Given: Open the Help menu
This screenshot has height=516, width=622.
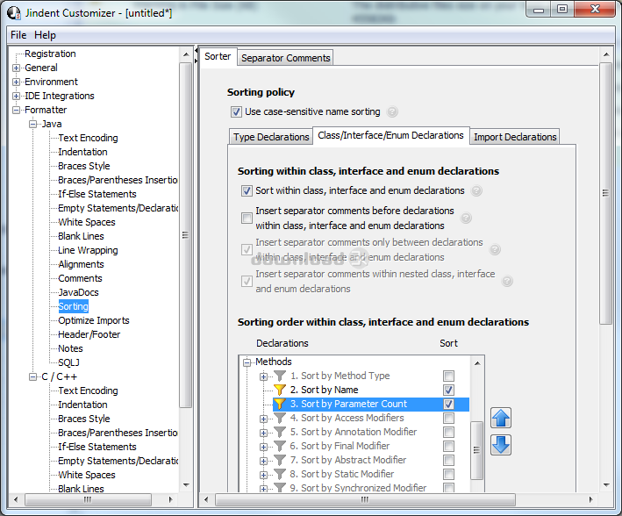Looking at the screenshot, I should [x=46, y=35].
